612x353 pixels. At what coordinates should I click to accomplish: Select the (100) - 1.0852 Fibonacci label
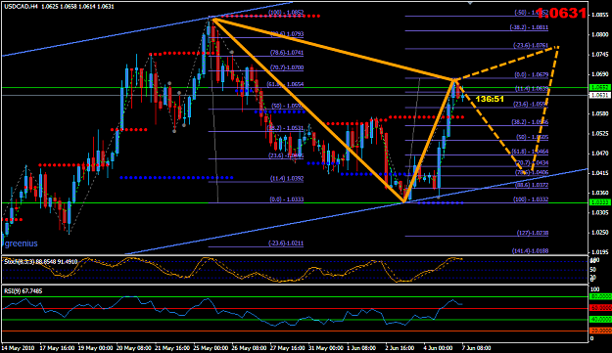(x=286, y=13)
